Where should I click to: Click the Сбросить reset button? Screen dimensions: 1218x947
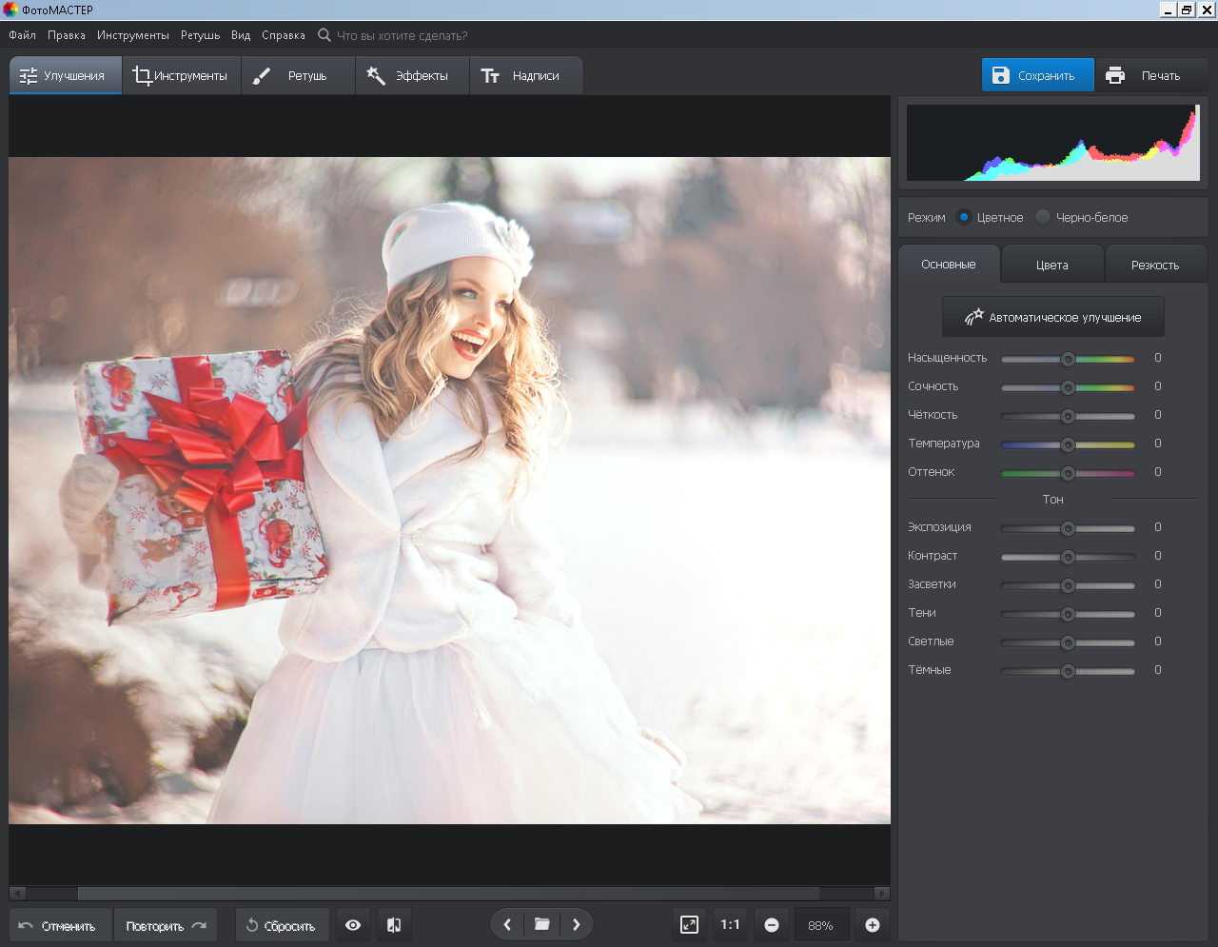pos(281,925)
